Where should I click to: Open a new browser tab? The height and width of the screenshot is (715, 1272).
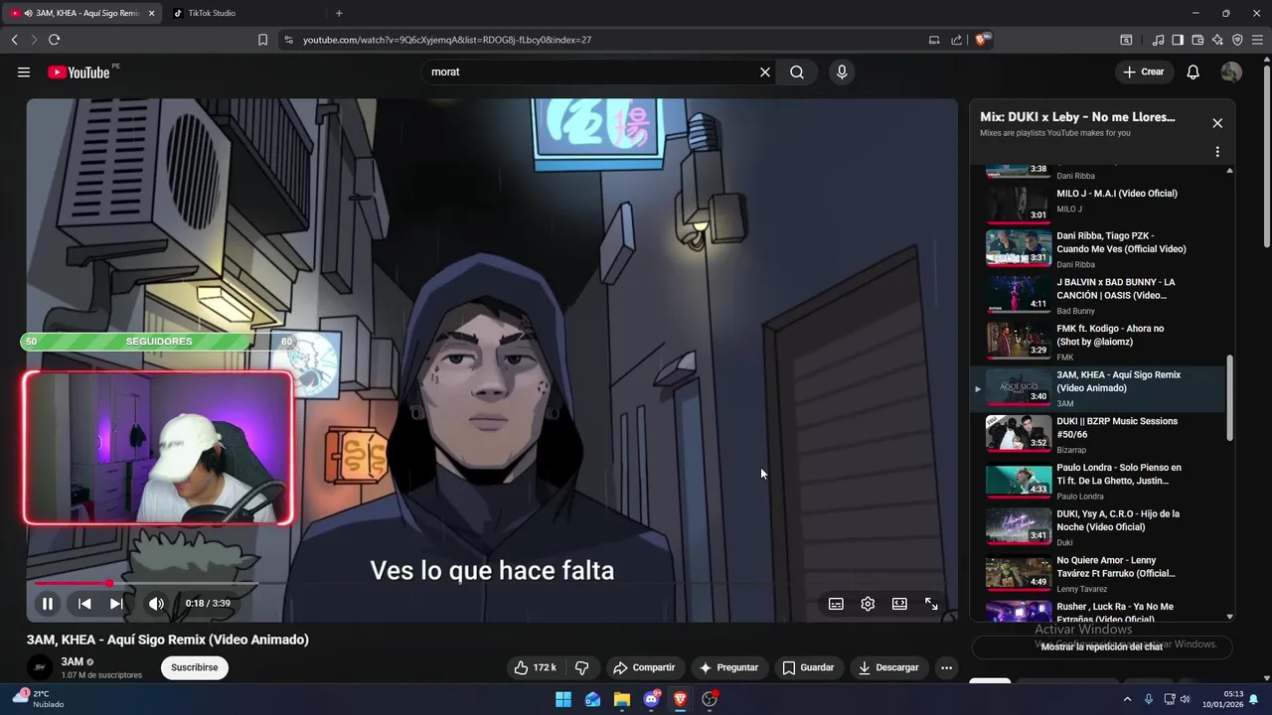click(x=339, y=13)
